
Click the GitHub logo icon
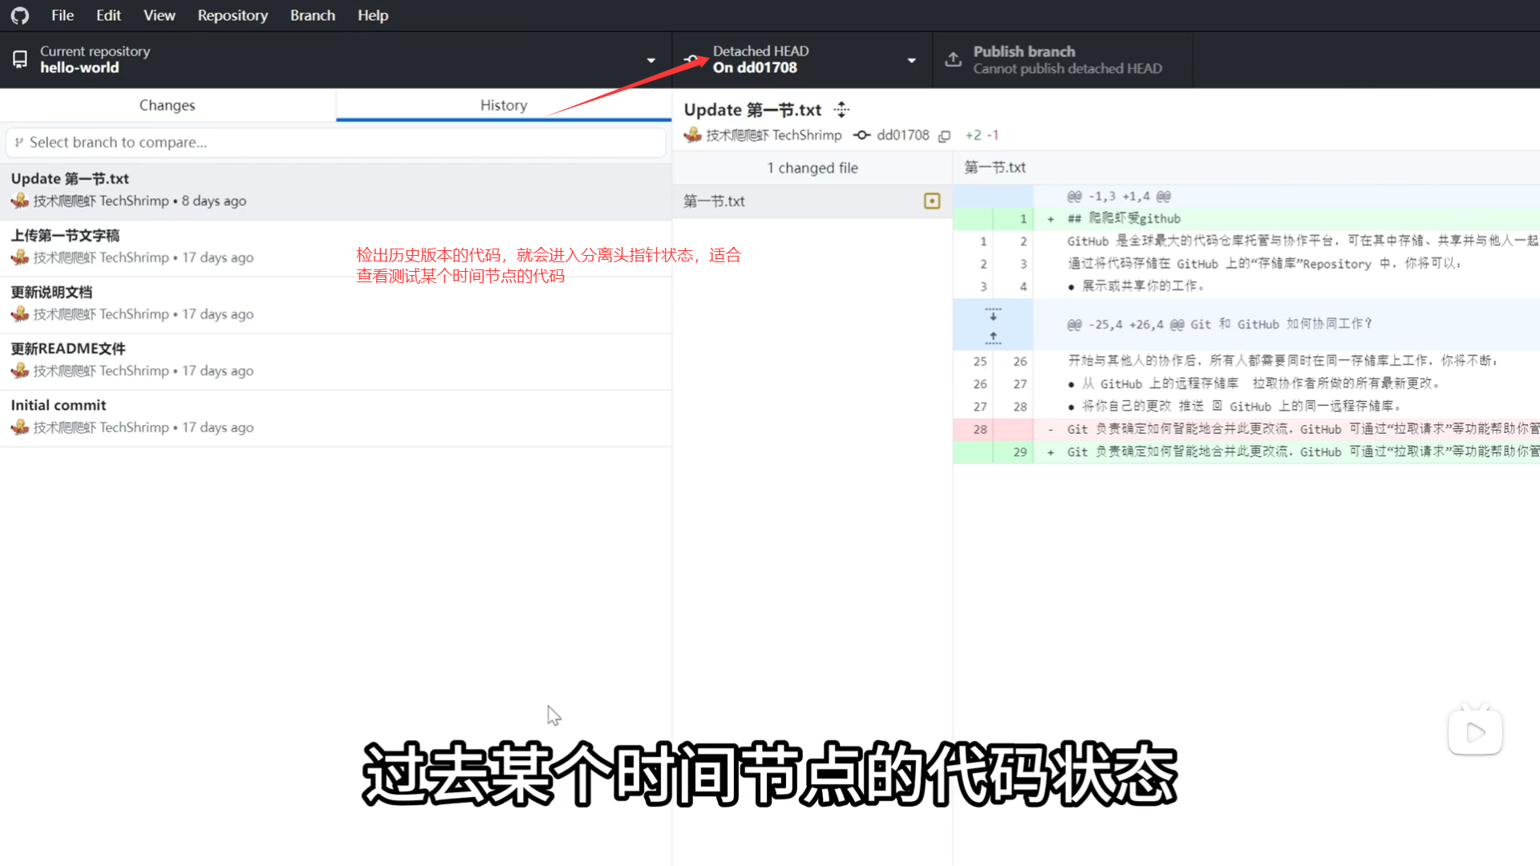point(20,15)
